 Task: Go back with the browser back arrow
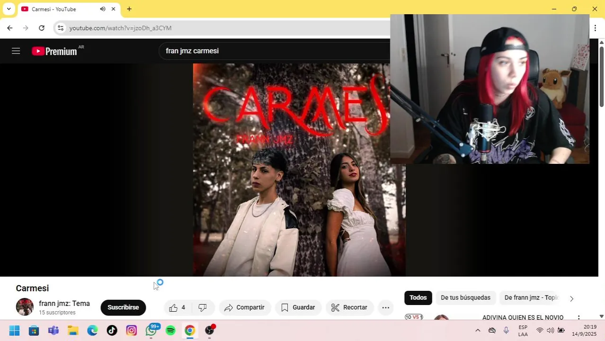[9, 28]
